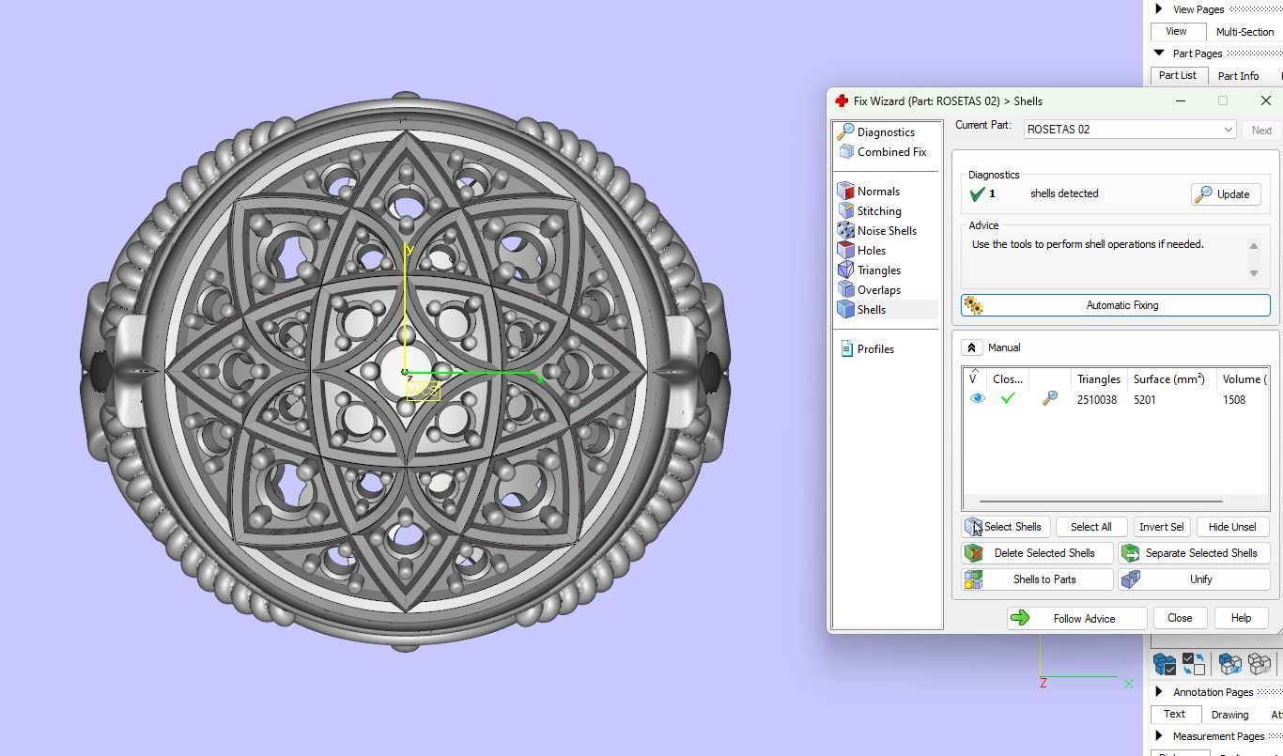This screenshot has height=756, width=1283.
Task: Click the Volume column header
Action: point(1243,379)
